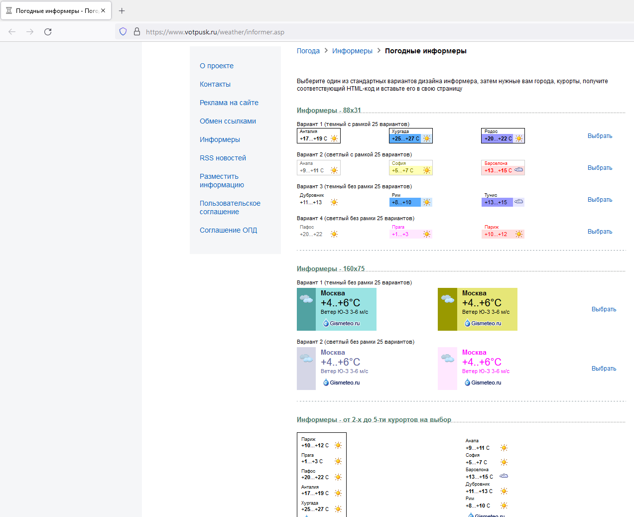Click Выбрать for 88x31 Вариант 2

(600, 168)
